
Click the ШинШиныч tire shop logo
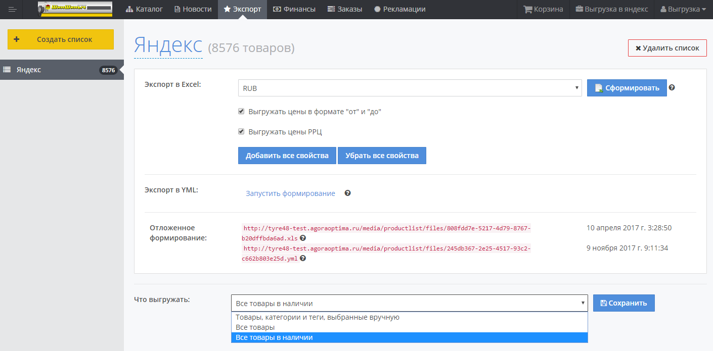tap(75, 9)
